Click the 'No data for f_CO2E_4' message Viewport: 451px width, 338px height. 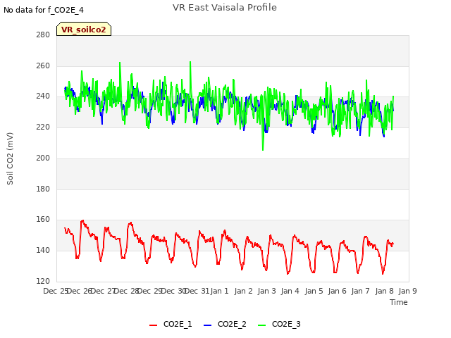tap(44, 10)
